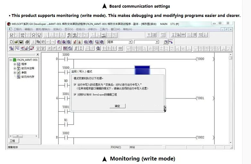Click the monitor mode magnifier icon

[27, 48]
